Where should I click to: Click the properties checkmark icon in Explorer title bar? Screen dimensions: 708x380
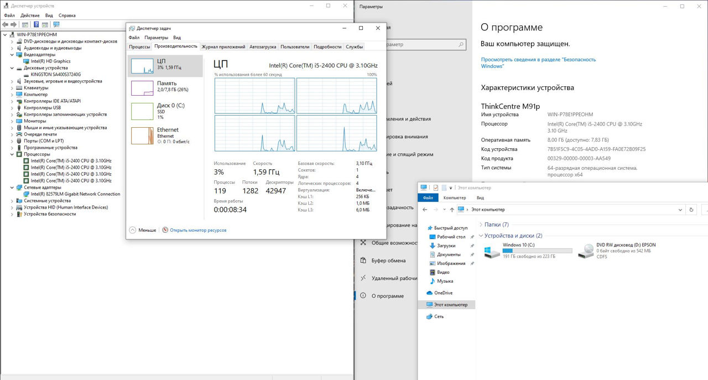pyautogui.click(x=435, y=188)
